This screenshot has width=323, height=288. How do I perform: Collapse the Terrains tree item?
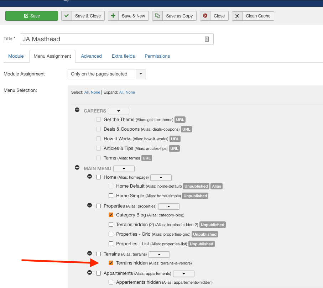tap(89, 253)
